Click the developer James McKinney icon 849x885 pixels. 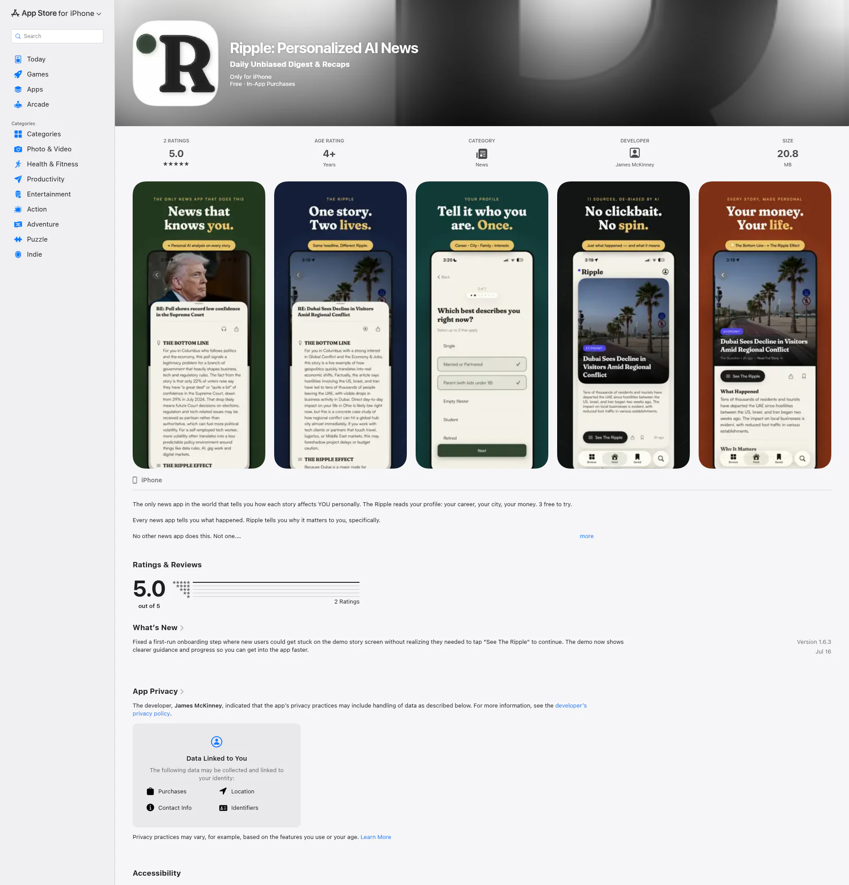[x=634, y=153]
